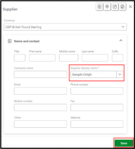Open the attachments document icon
135x149 pixels.
(122, 7)
